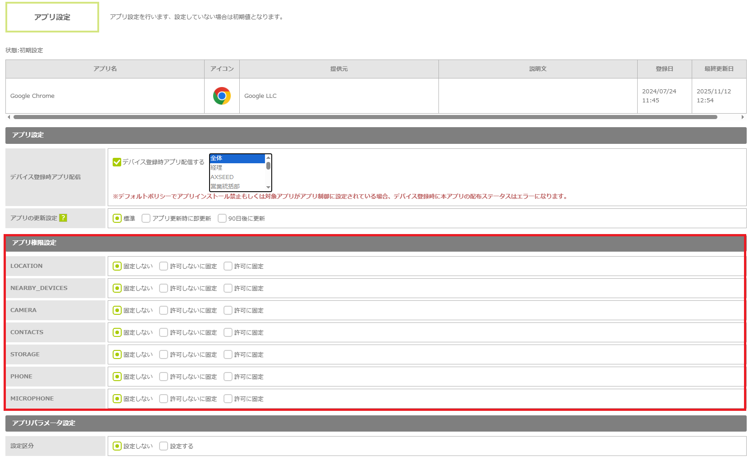The width and height of the screenshot is (753, 460).
Task: Click the table scrollbar right arrow
Action: pos(743,117)
